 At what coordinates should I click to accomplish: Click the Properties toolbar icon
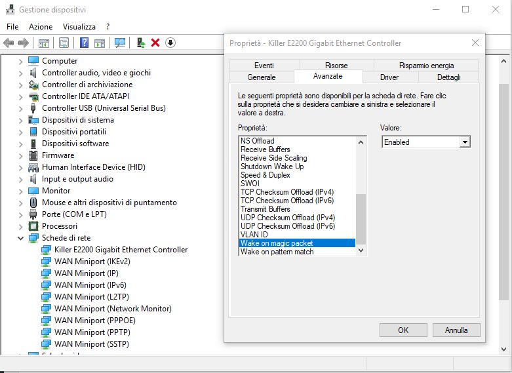(x=64, y=43)
